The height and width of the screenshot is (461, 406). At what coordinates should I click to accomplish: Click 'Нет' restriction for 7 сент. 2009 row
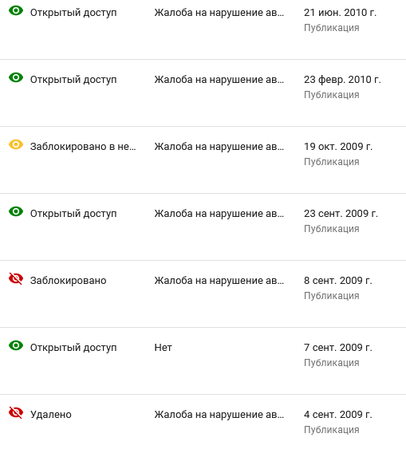[x=164, y=348]
